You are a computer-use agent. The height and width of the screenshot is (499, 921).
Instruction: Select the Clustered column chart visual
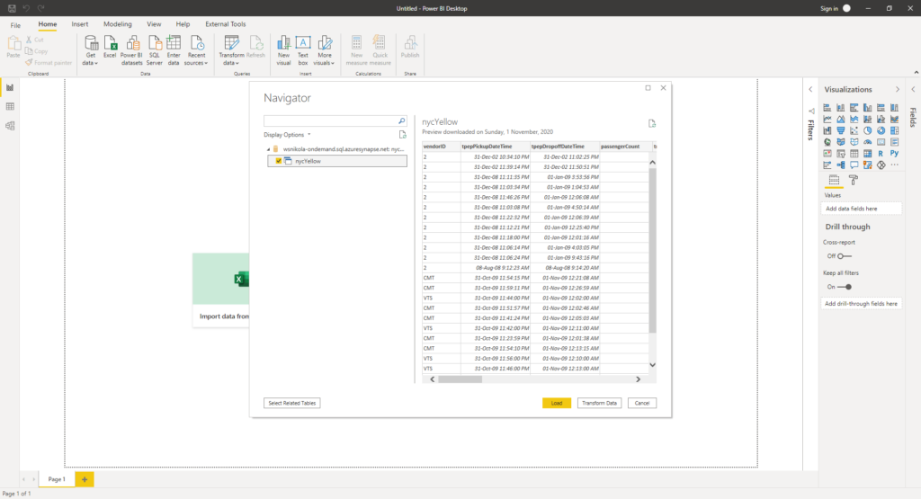[868, 107]
